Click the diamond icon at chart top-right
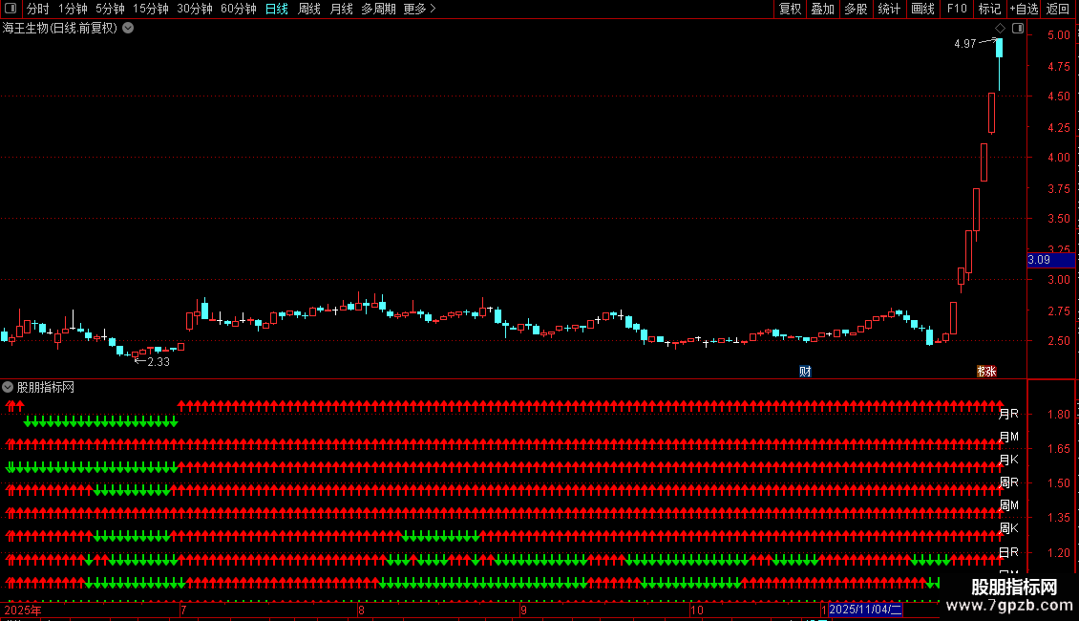This screenshot has width=1079, height=621. tap(1001, 29)
